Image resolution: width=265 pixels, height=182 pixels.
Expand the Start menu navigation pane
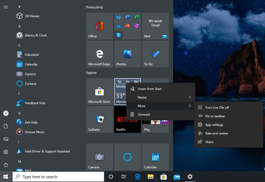pyautogui.click(x=6, y=7)
